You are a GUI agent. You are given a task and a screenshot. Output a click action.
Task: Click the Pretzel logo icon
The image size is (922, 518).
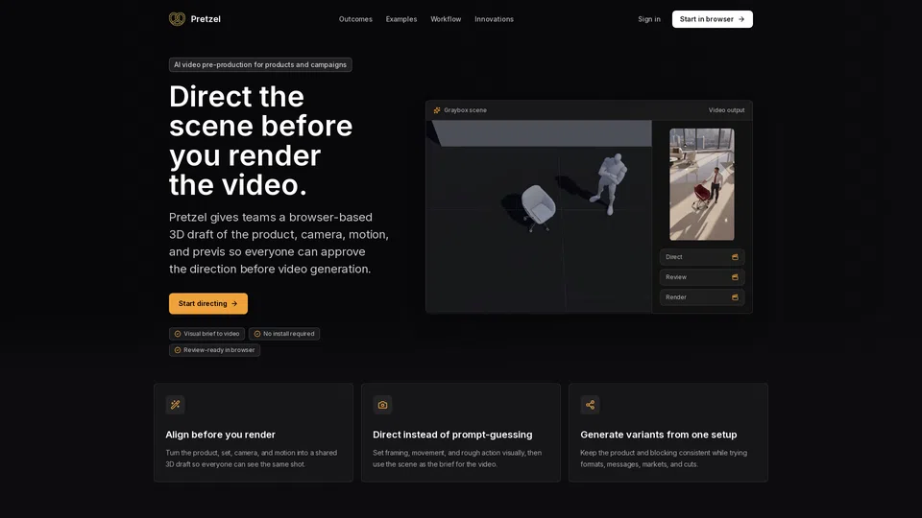[177, 19]
